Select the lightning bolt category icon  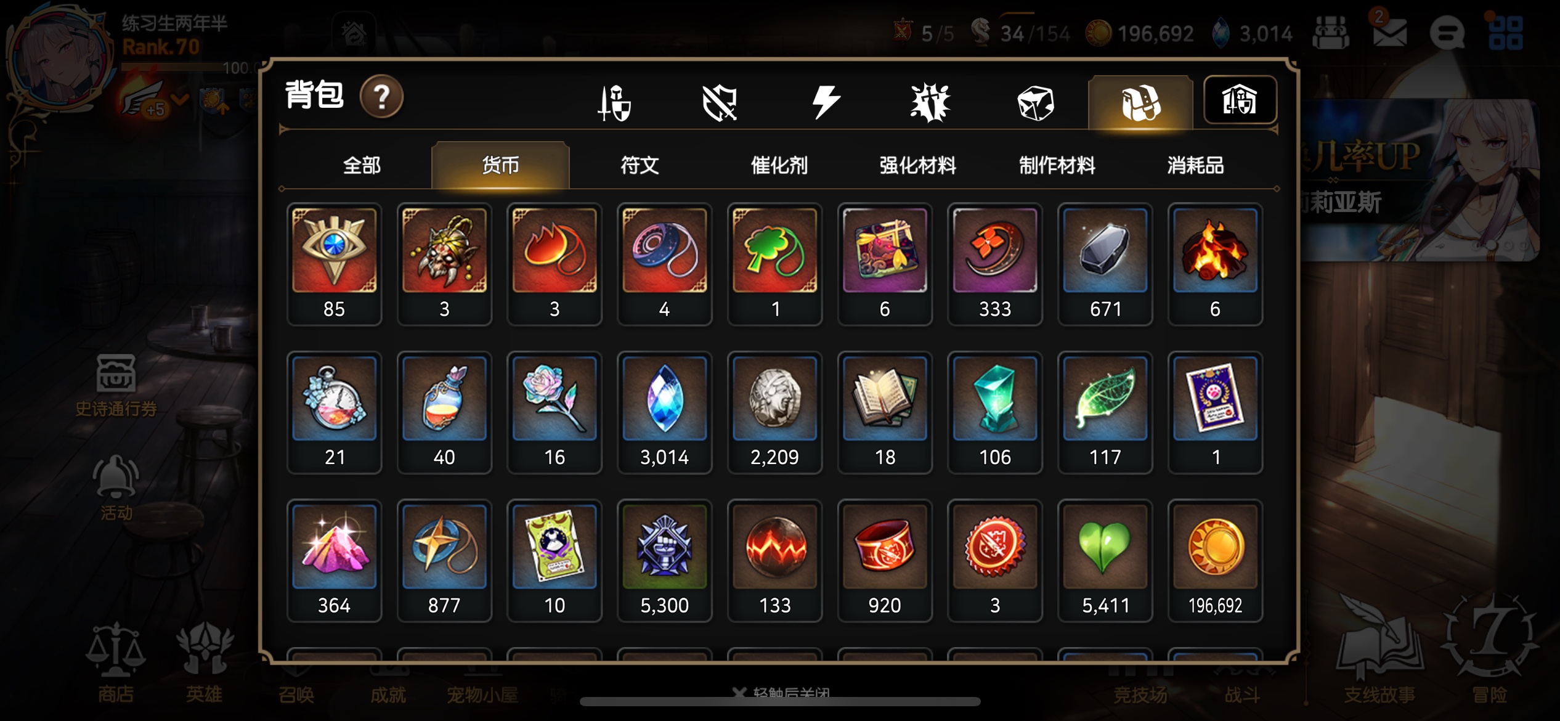click(826, 102)
